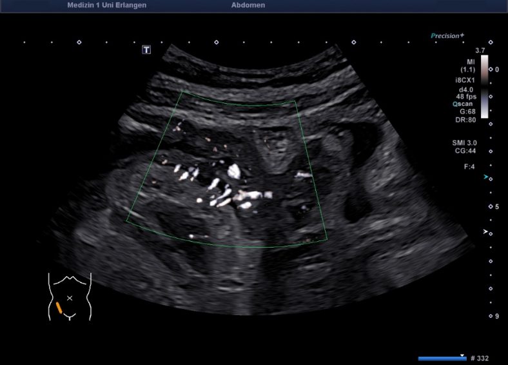The height and width of the screenshot is (365, 508).
Task: Click the T probe orientation marker
Action: click(146, 50)
